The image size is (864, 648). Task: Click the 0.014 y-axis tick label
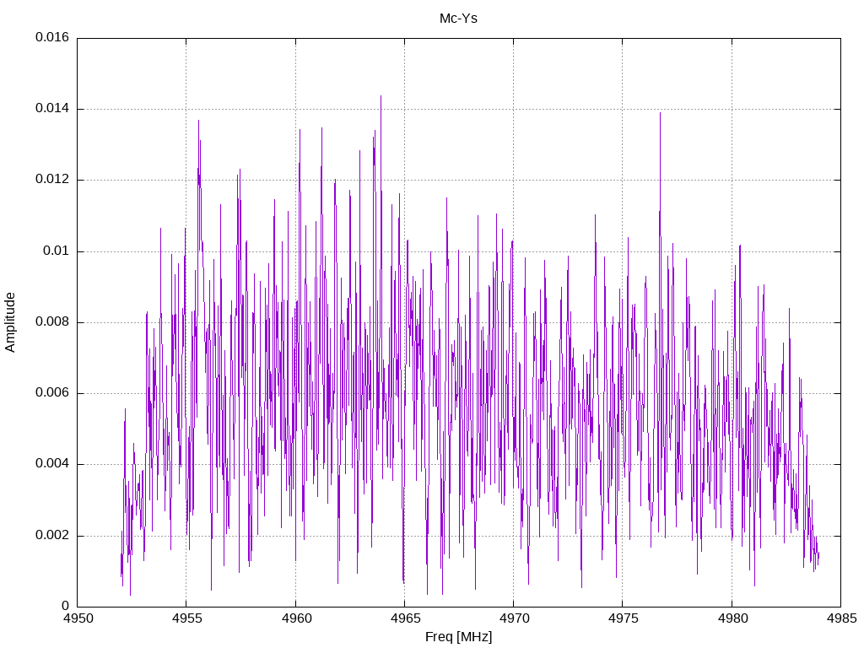tap(52, 109)
